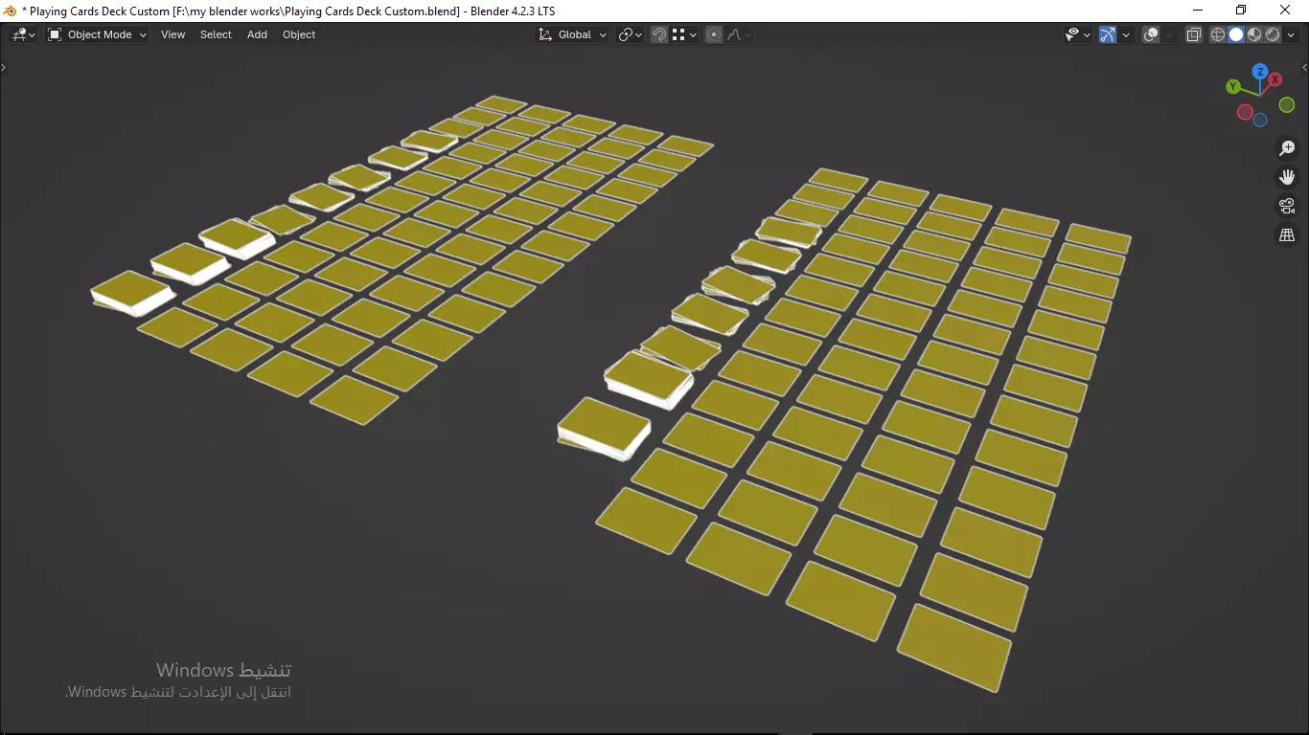Click the pan view hand icon
This screenshot has height=735, width=1309.
(1287, 177)
